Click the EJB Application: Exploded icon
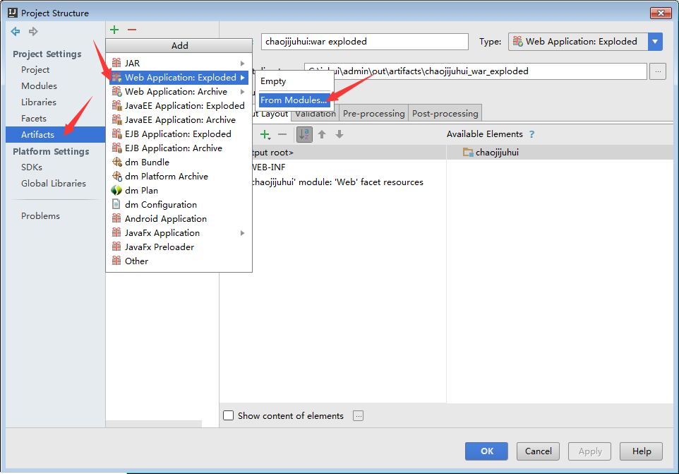 [x=117, y=134]
